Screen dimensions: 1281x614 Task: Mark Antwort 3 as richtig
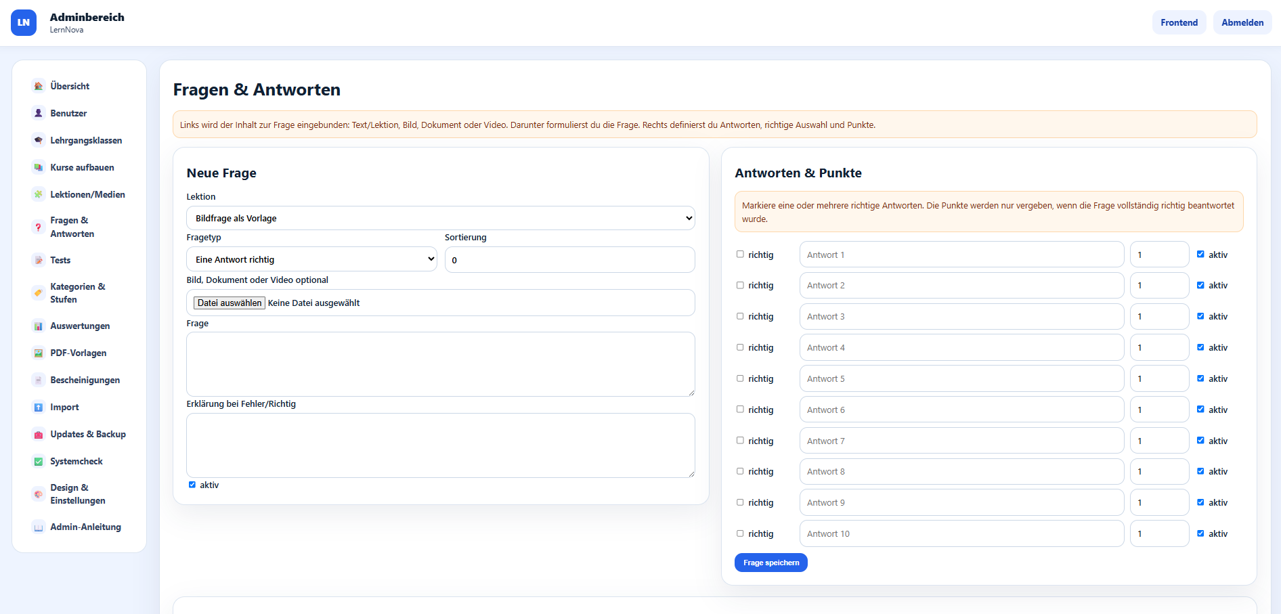[740, 316]
